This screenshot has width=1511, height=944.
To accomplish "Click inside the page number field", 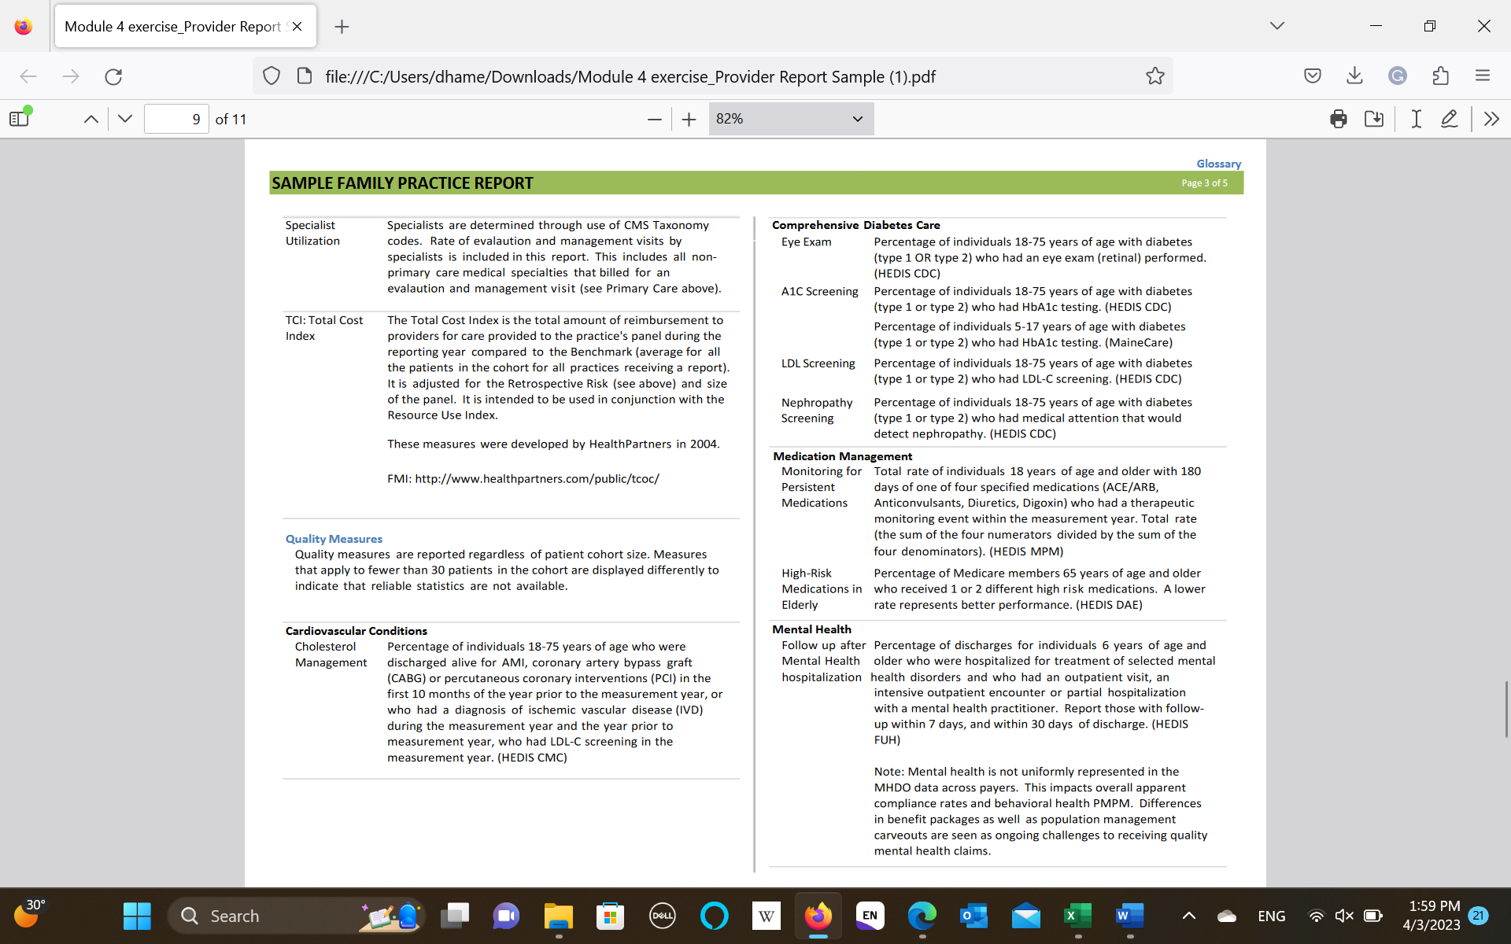I will click(x=176, y=119).
